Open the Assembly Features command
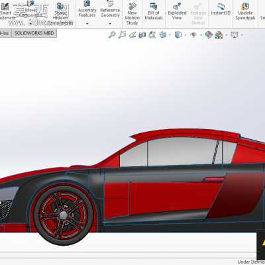This screenshot has height=265, width=265. click(x=87, y=9)
